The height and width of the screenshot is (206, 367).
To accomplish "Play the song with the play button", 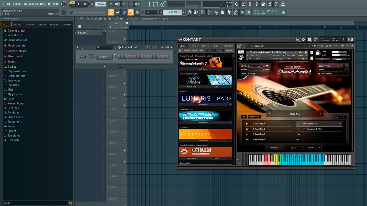I will point(79,4).
